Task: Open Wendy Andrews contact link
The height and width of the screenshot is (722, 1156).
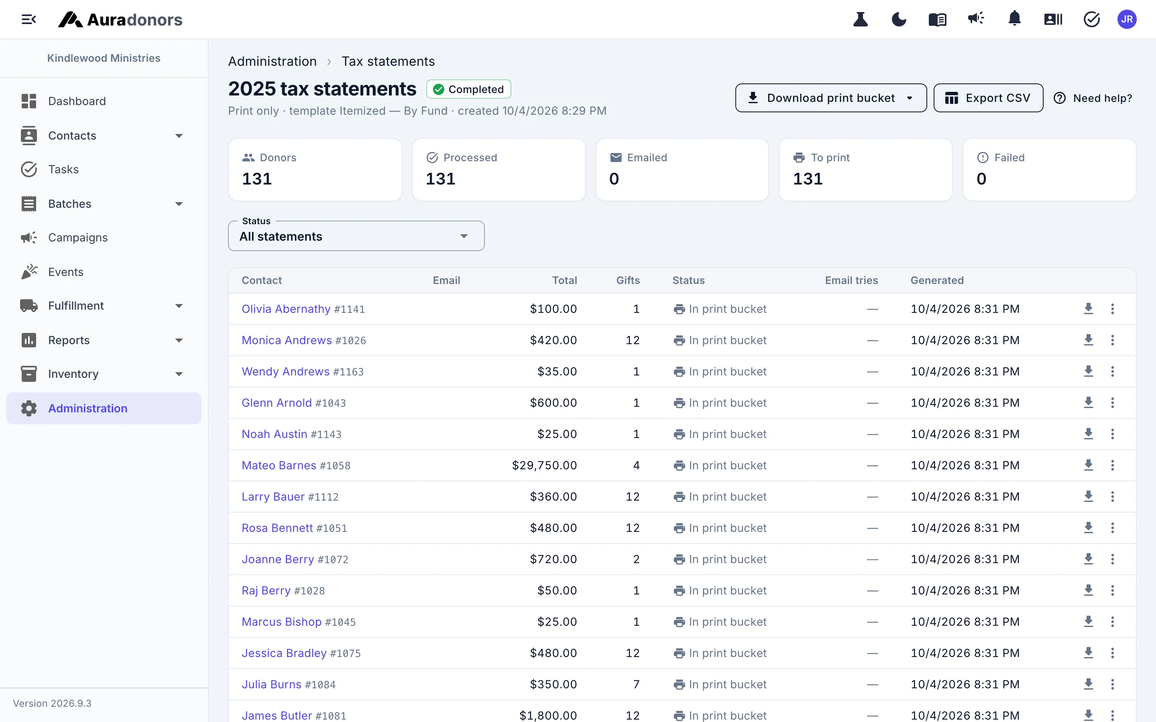Action: 285,371
